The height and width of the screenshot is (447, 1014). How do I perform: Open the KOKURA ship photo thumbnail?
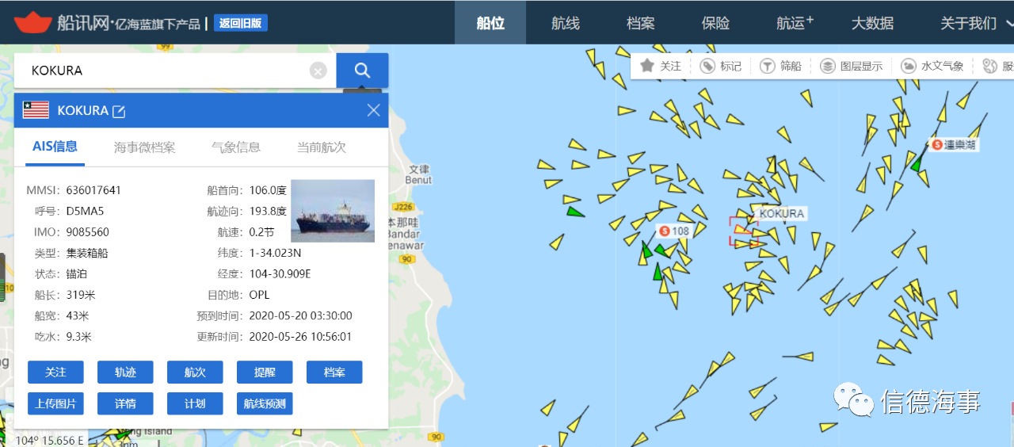point(333,211)
